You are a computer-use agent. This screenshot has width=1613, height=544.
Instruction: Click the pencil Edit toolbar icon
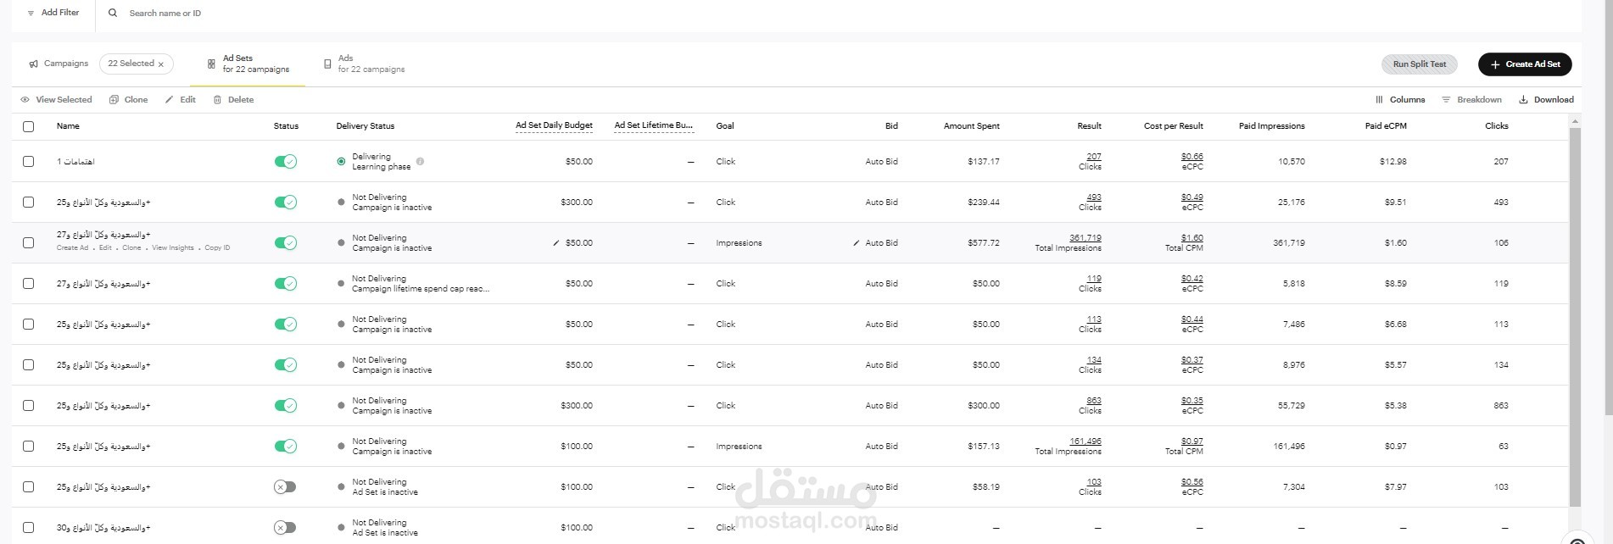pyautogui.click(x=170, y=100)
